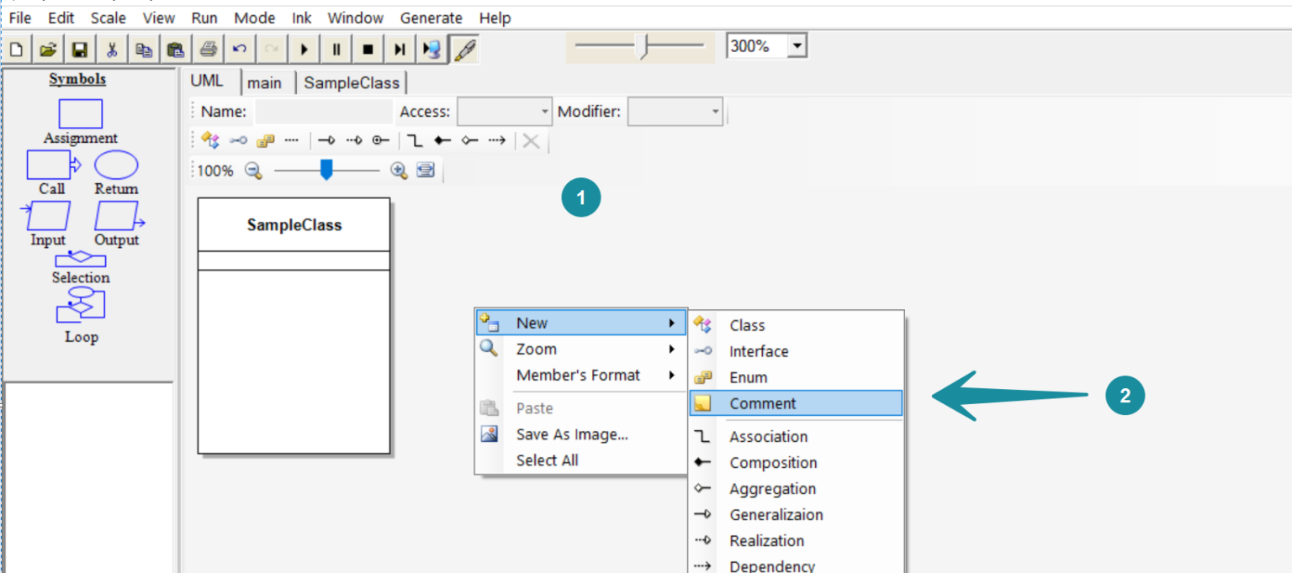The height and width of the screenshot is (573, 1292).
Task: Click inside the Name input field
Action: [323, 112]
